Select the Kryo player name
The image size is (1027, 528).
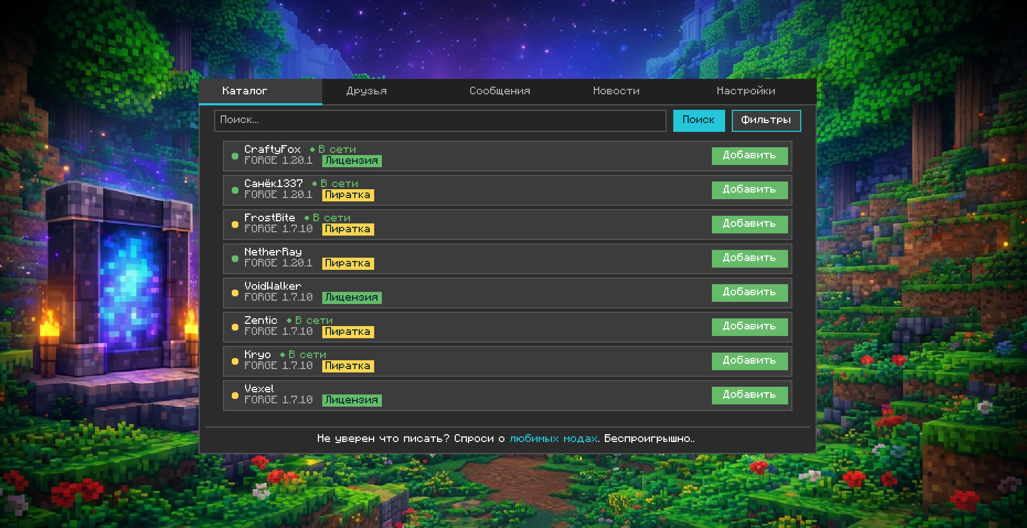point(258,355)
